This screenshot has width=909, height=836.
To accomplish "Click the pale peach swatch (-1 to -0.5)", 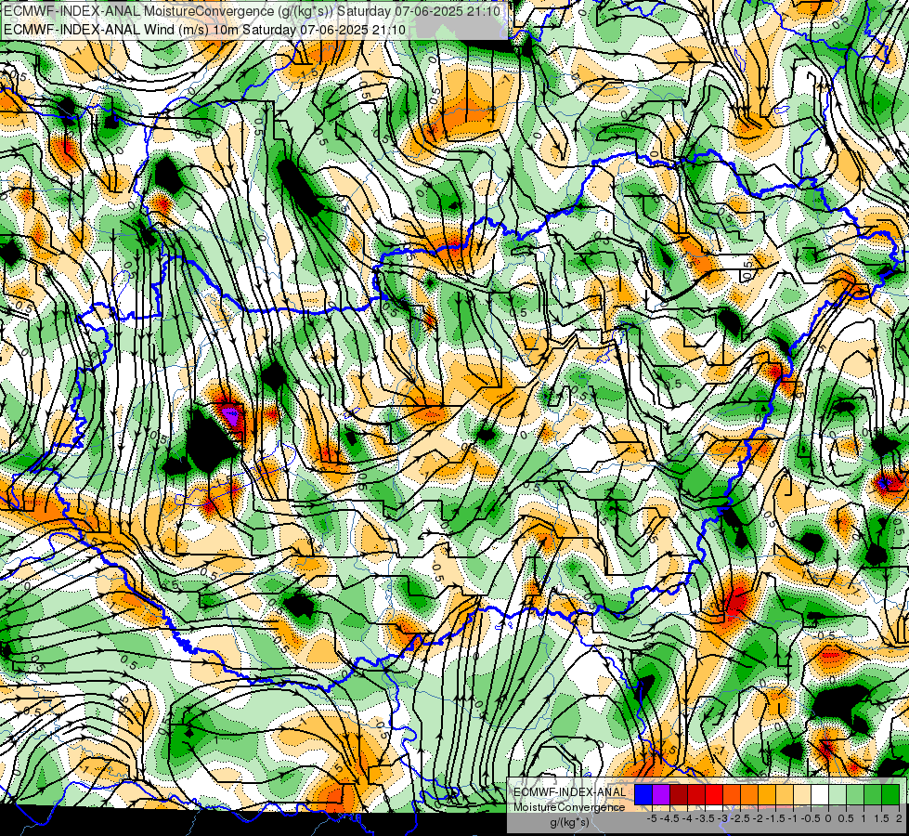I will click(802, 795).
